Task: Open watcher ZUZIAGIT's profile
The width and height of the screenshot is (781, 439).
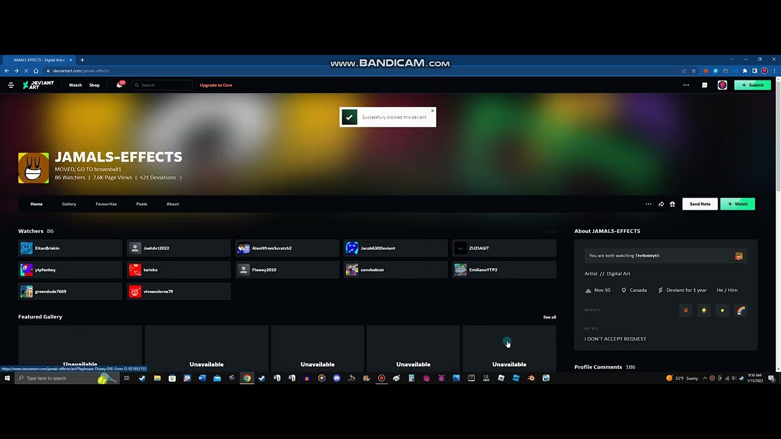Action: [505, 248]
